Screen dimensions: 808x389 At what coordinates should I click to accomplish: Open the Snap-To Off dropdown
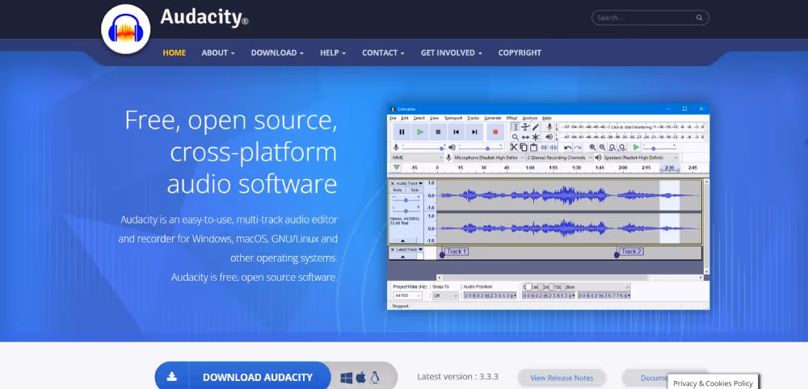point(445,296)
